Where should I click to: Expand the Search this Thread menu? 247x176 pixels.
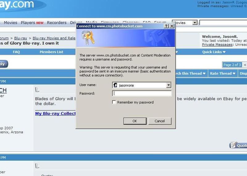click(x=190, y=74)
